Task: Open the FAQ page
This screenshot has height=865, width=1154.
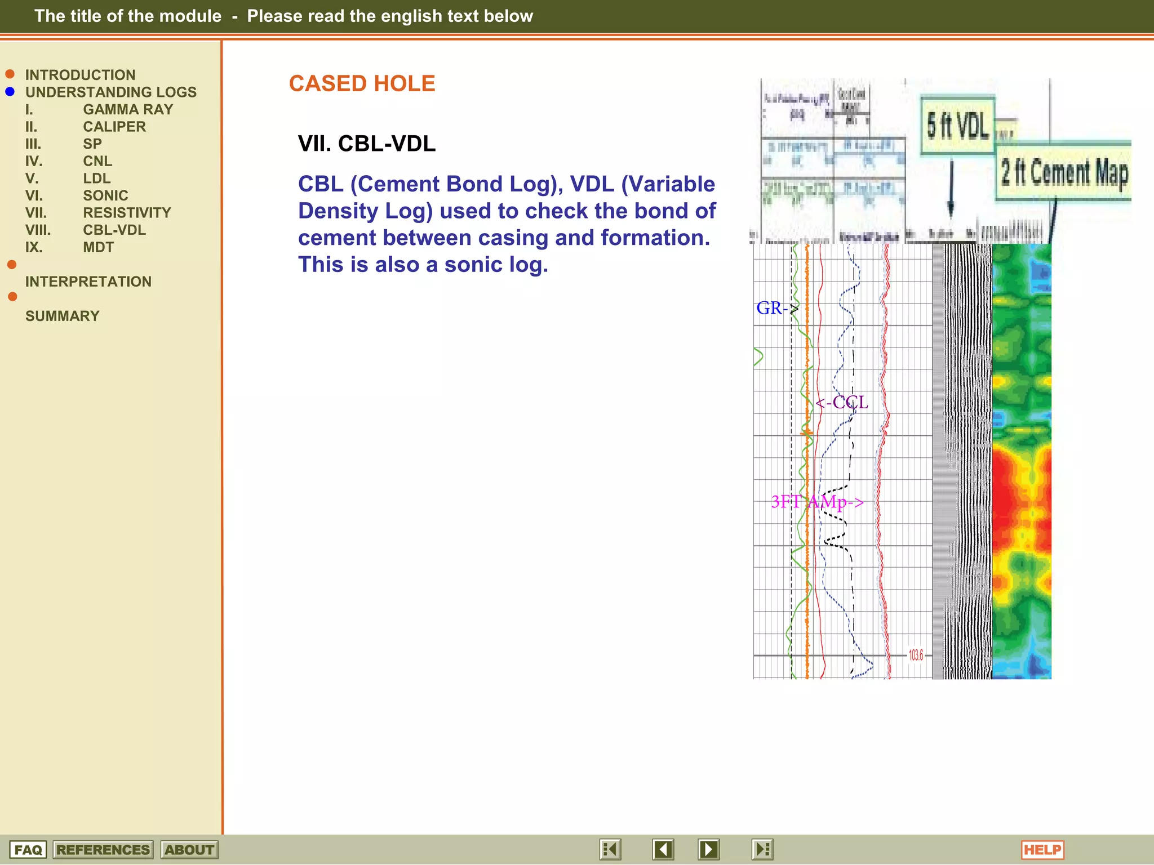Action: (x=28, y=850)
